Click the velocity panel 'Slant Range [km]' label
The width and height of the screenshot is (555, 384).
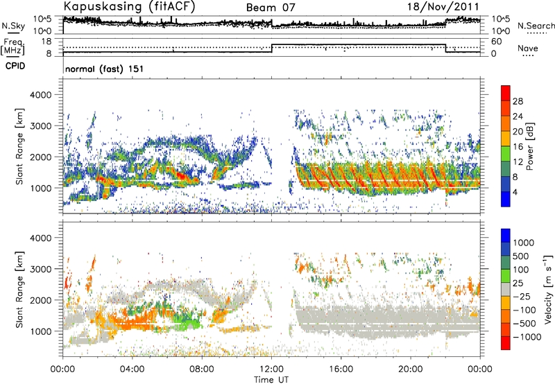[20, 289]
